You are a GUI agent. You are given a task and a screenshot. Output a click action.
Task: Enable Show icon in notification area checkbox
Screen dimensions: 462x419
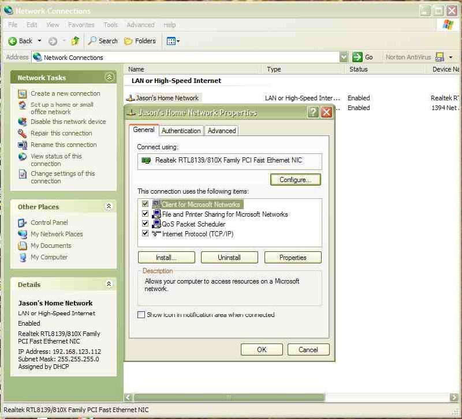141,315
